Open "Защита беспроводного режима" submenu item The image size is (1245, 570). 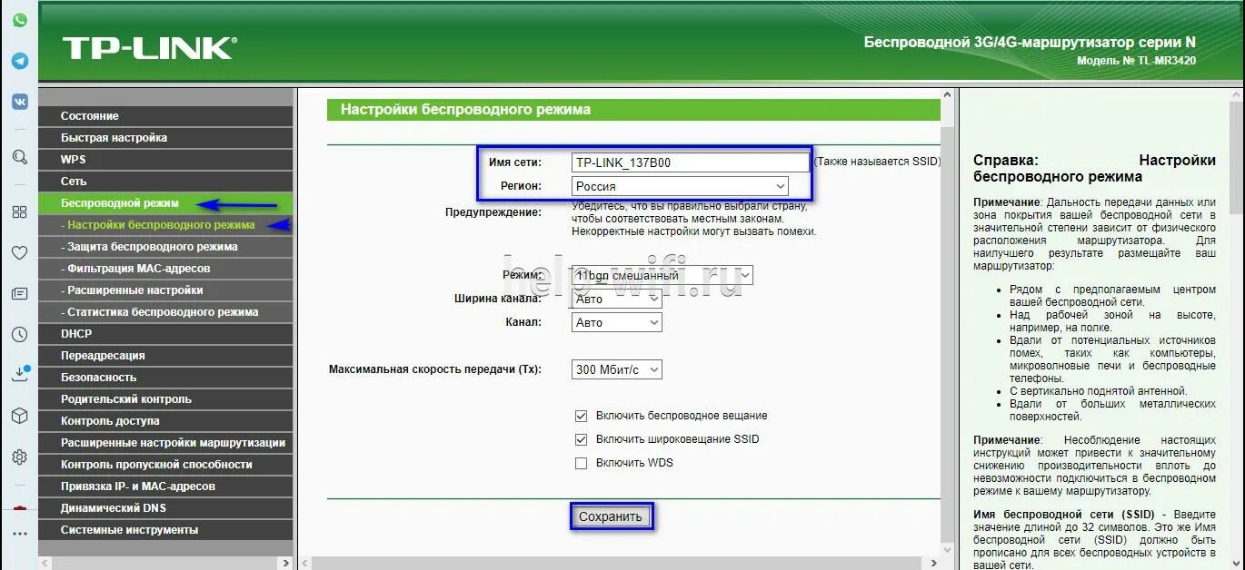coord(165,247)
